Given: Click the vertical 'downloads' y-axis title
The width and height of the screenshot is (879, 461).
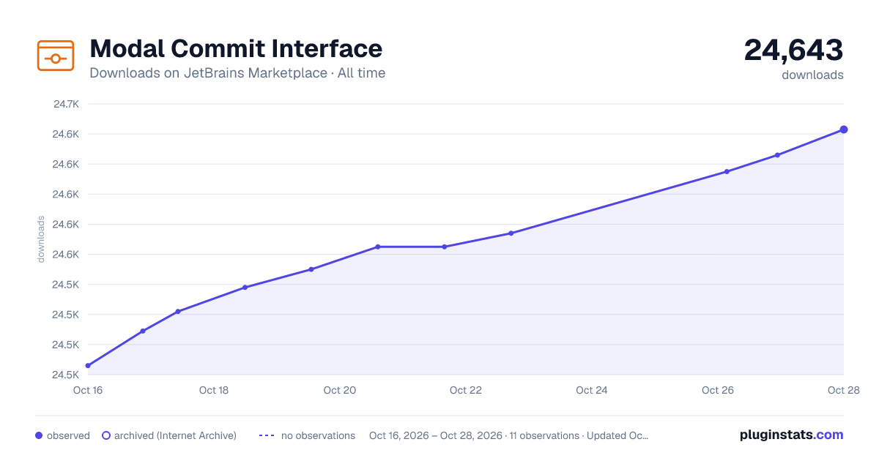Looking at the screenshot, I should click(41, 239).
